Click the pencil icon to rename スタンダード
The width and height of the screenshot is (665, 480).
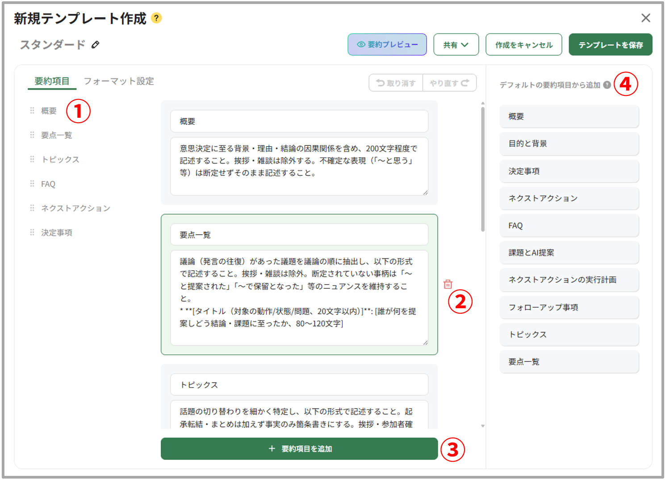point(96,45)
